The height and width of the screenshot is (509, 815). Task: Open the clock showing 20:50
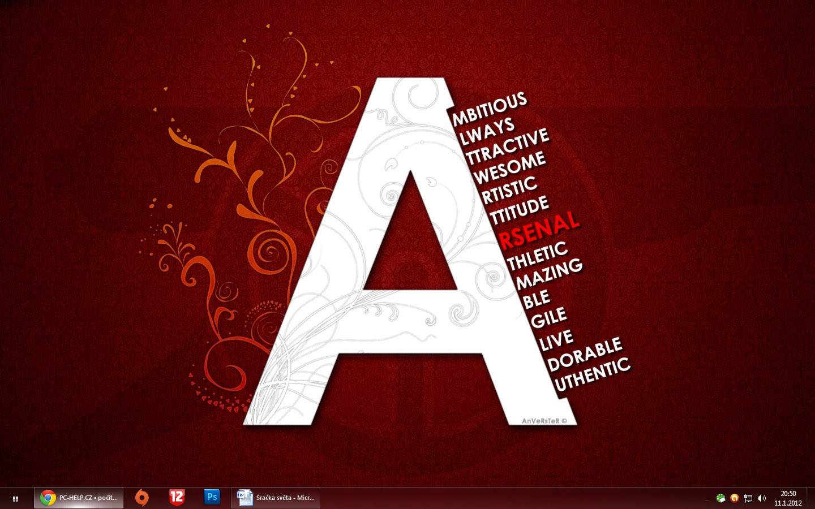click(x=788, y=494)
